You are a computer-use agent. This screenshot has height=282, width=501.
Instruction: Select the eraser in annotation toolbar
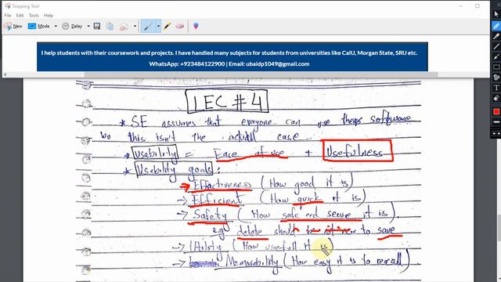tap(496, 98)
